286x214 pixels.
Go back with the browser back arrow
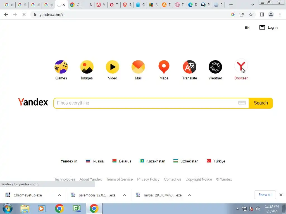pyautogui.click(x=6, y=14)
